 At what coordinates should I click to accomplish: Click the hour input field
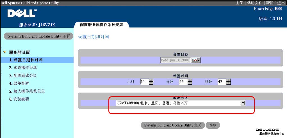coord(144,82)
